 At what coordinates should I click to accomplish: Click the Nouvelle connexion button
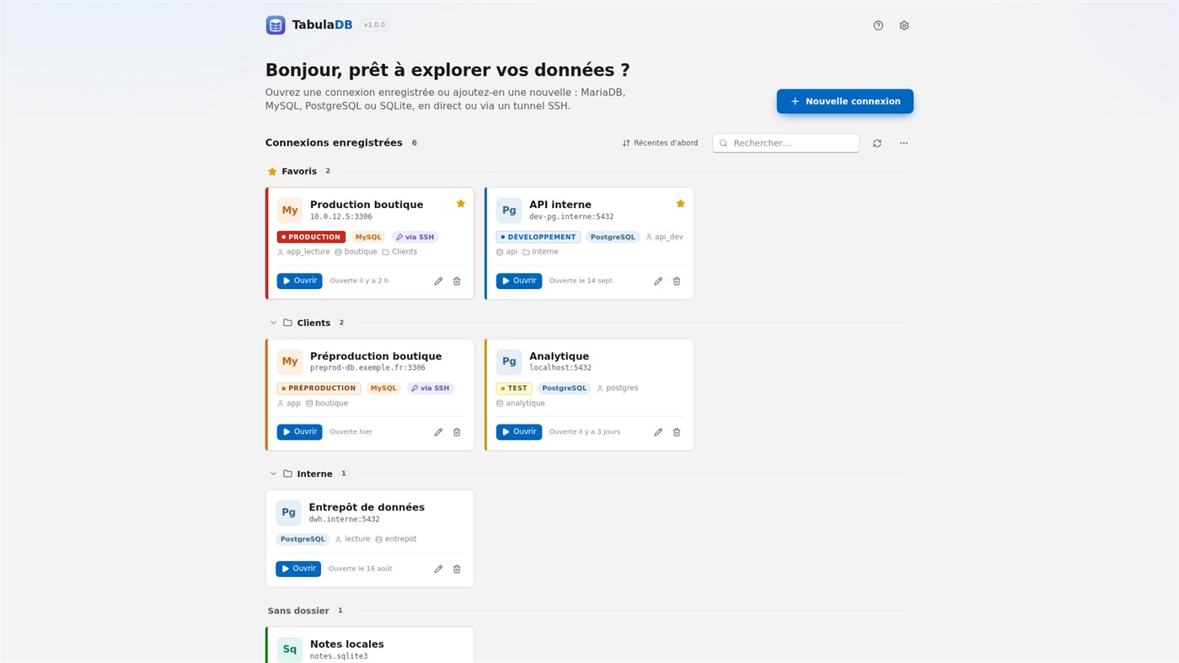click(845, 101)
